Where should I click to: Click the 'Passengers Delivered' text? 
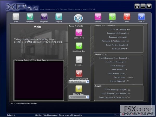[117, 33]
